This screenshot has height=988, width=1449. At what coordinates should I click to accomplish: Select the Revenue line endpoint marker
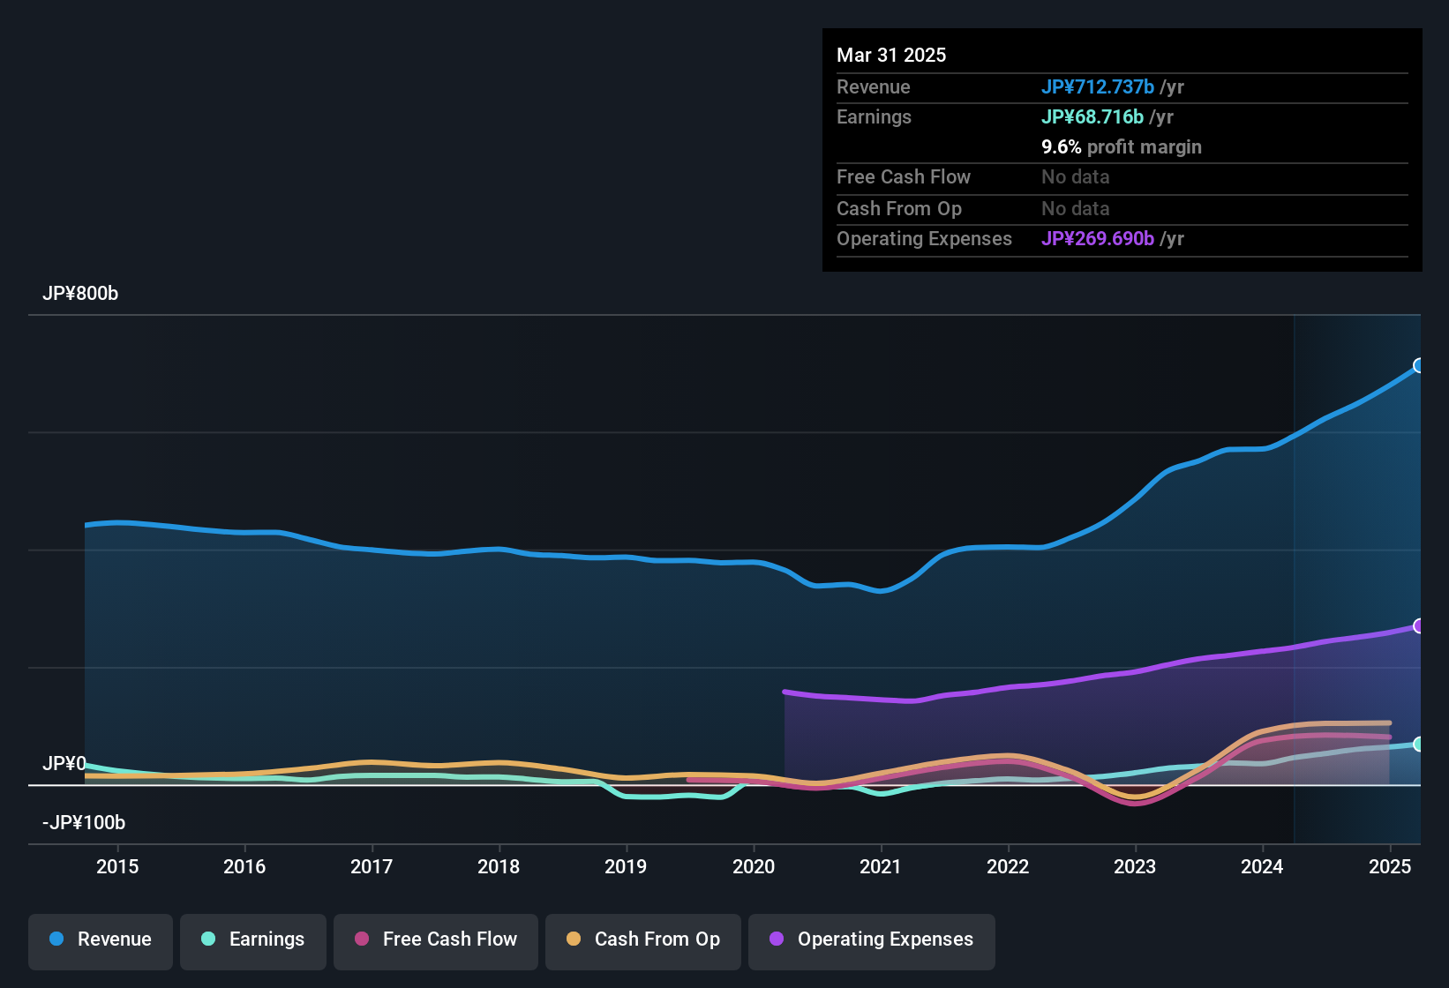click(x=1419, y=364)
